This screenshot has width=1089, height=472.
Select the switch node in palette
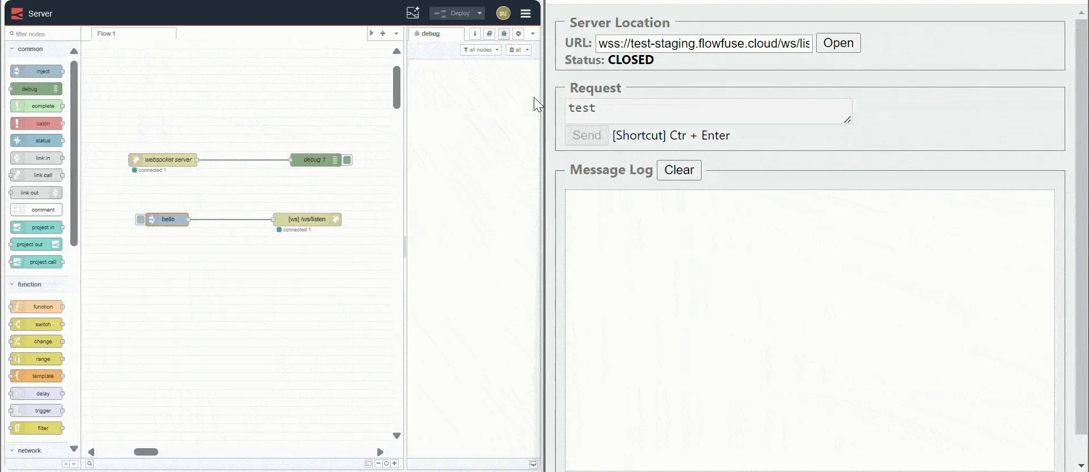(36, 324)
